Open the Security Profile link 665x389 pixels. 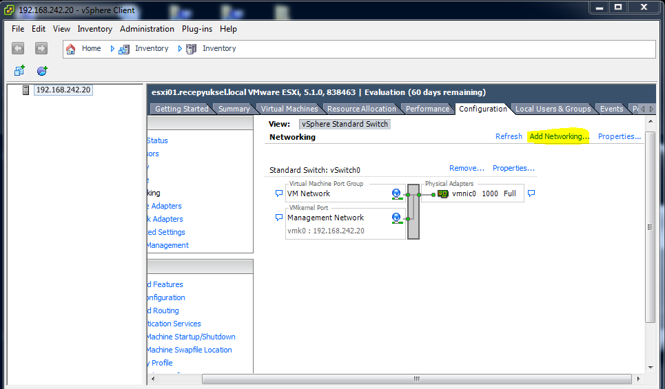point(160,363)
